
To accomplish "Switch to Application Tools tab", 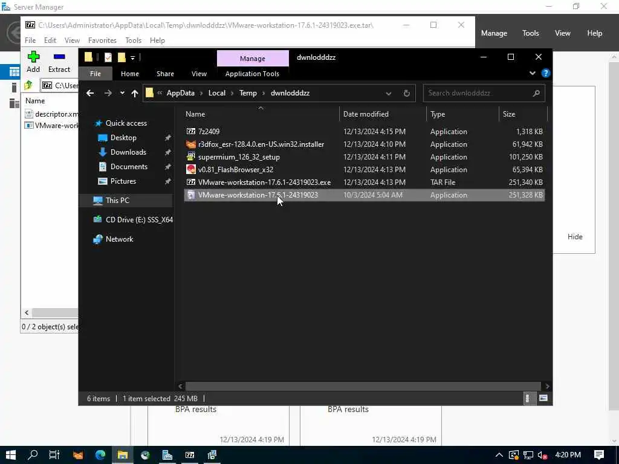I will point(252,74).
